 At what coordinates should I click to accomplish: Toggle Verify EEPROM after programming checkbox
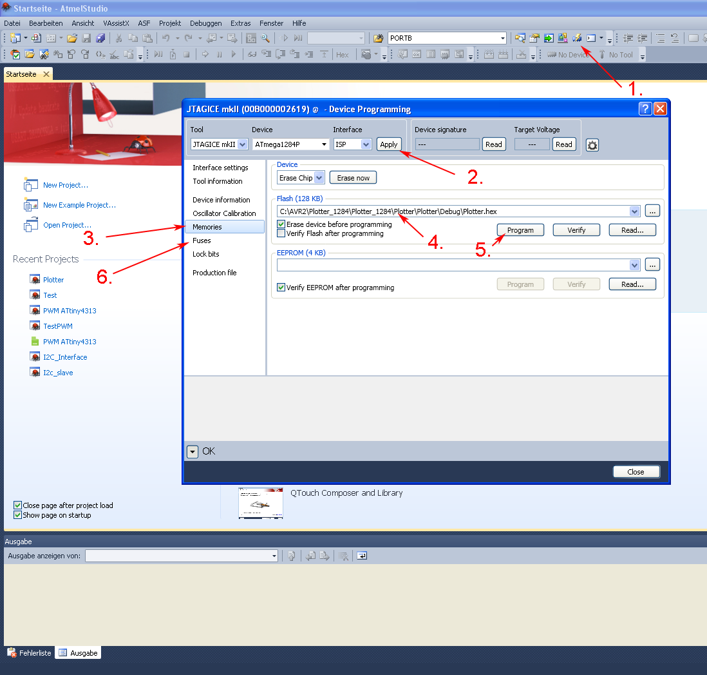point(281,287)
